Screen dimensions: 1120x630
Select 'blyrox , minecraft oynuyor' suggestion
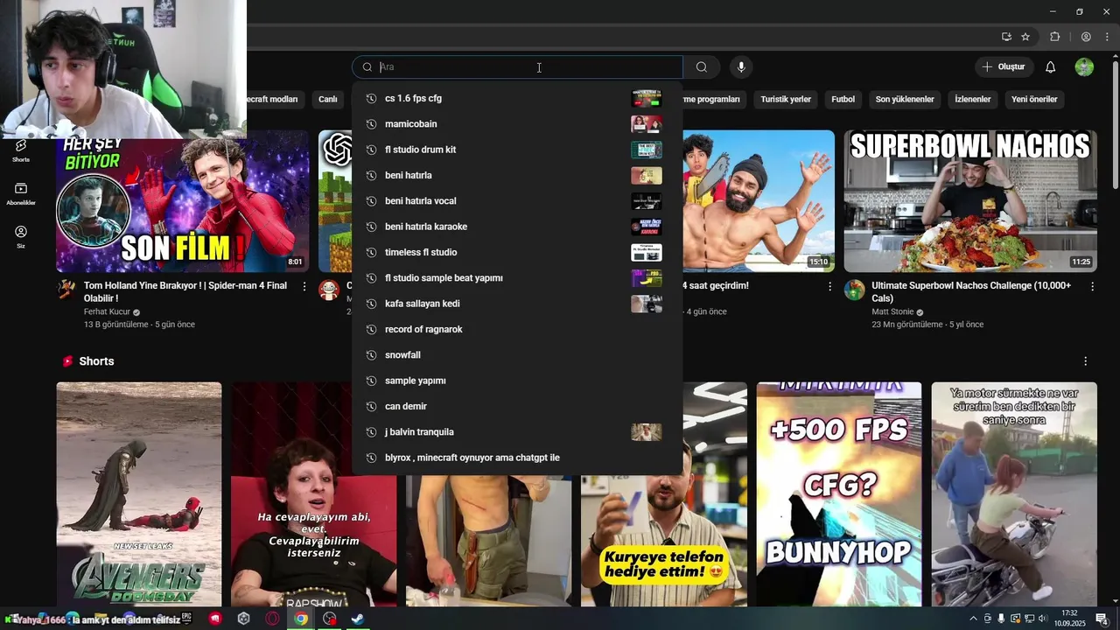click(x=517, y=458)
